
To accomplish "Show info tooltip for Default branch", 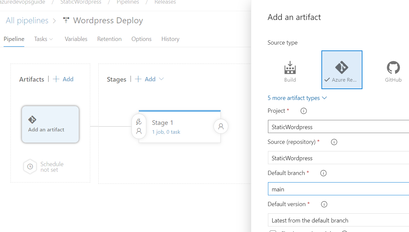I will pos(323,173).
